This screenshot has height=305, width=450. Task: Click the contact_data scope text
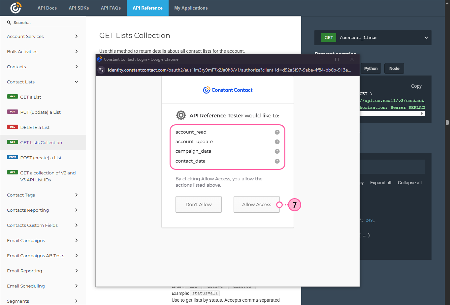(190, 161)
